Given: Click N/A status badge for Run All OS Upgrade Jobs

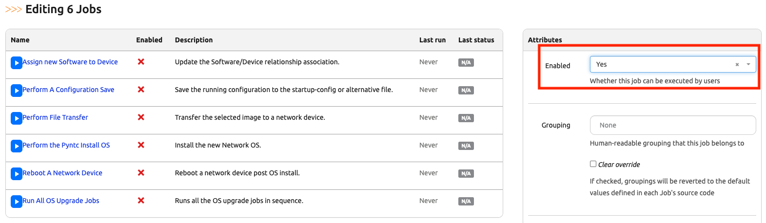Looking at the screenshot, I should (x=466, y=202).
